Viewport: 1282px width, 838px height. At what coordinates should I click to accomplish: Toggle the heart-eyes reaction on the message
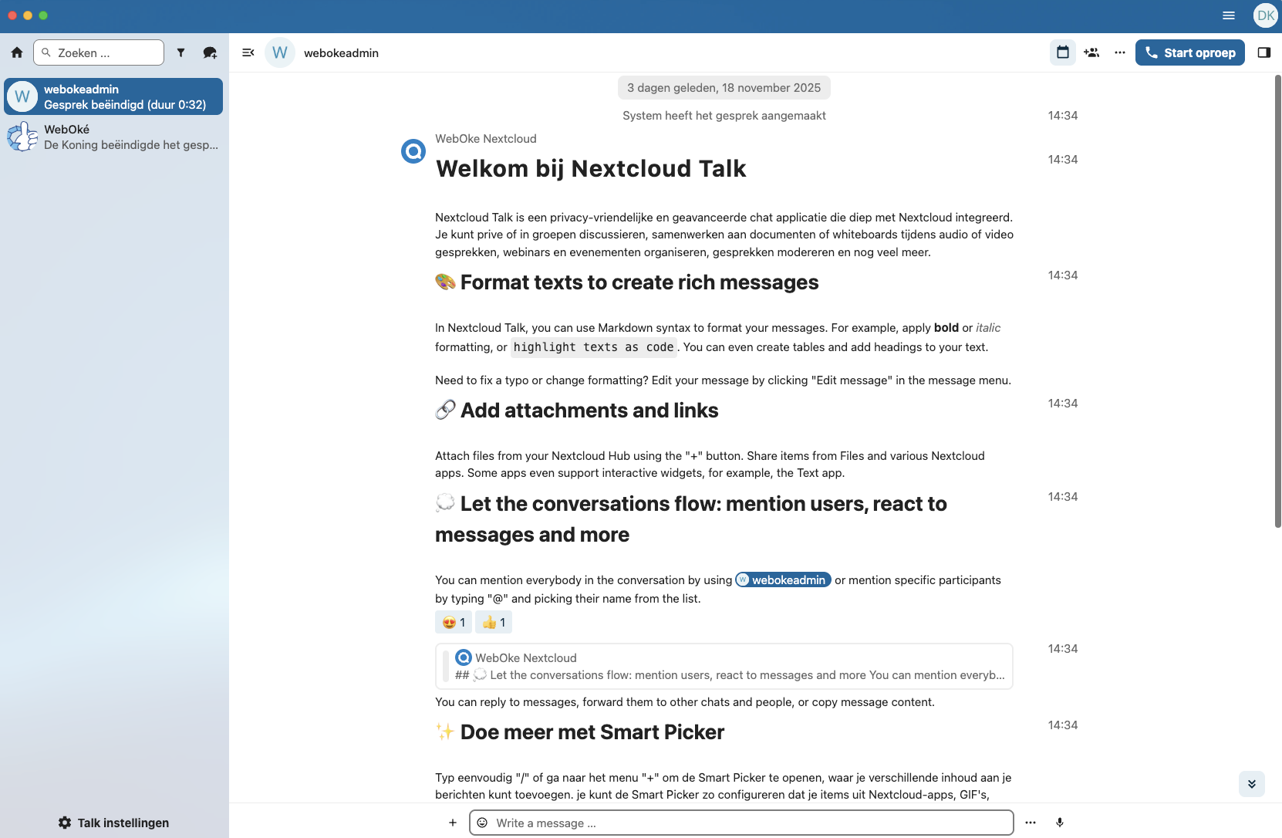[x=453, y=622]
